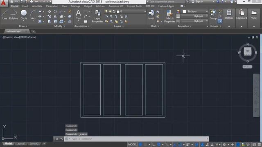Click the Linear Dimension tool
The width and height of the screenshot is (262, 147).
(x=86, y=11)
